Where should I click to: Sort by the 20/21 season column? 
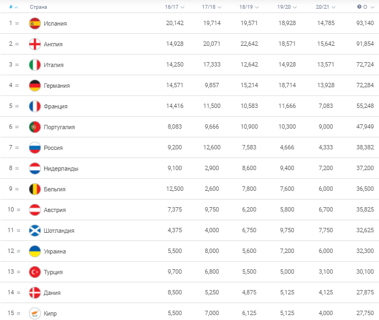click(326, 7)
